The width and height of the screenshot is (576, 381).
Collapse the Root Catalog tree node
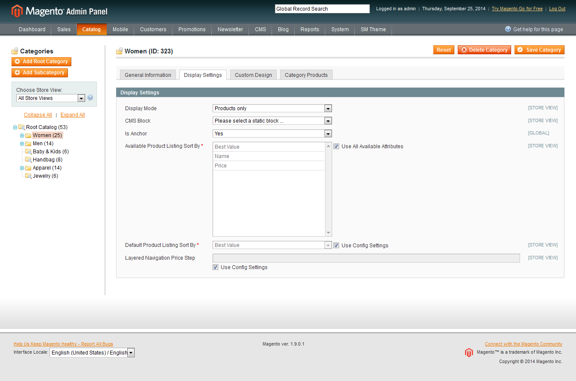(15, 127)
